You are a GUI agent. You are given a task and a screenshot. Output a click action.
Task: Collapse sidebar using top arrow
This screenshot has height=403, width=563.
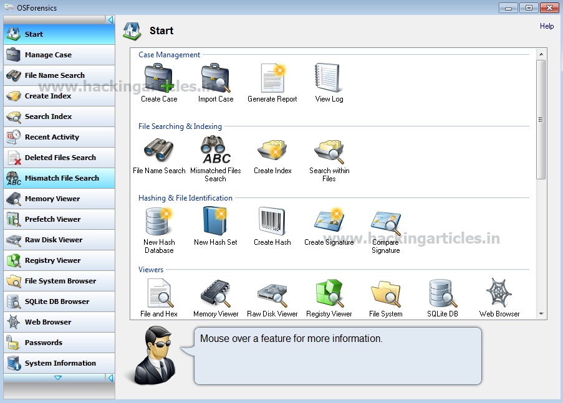tap(110, 20)
